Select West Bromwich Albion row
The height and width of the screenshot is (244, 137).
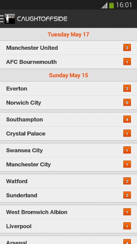(x=68, y=212)
